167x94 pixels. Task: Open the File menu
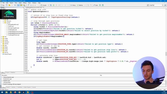coord(3,3)
